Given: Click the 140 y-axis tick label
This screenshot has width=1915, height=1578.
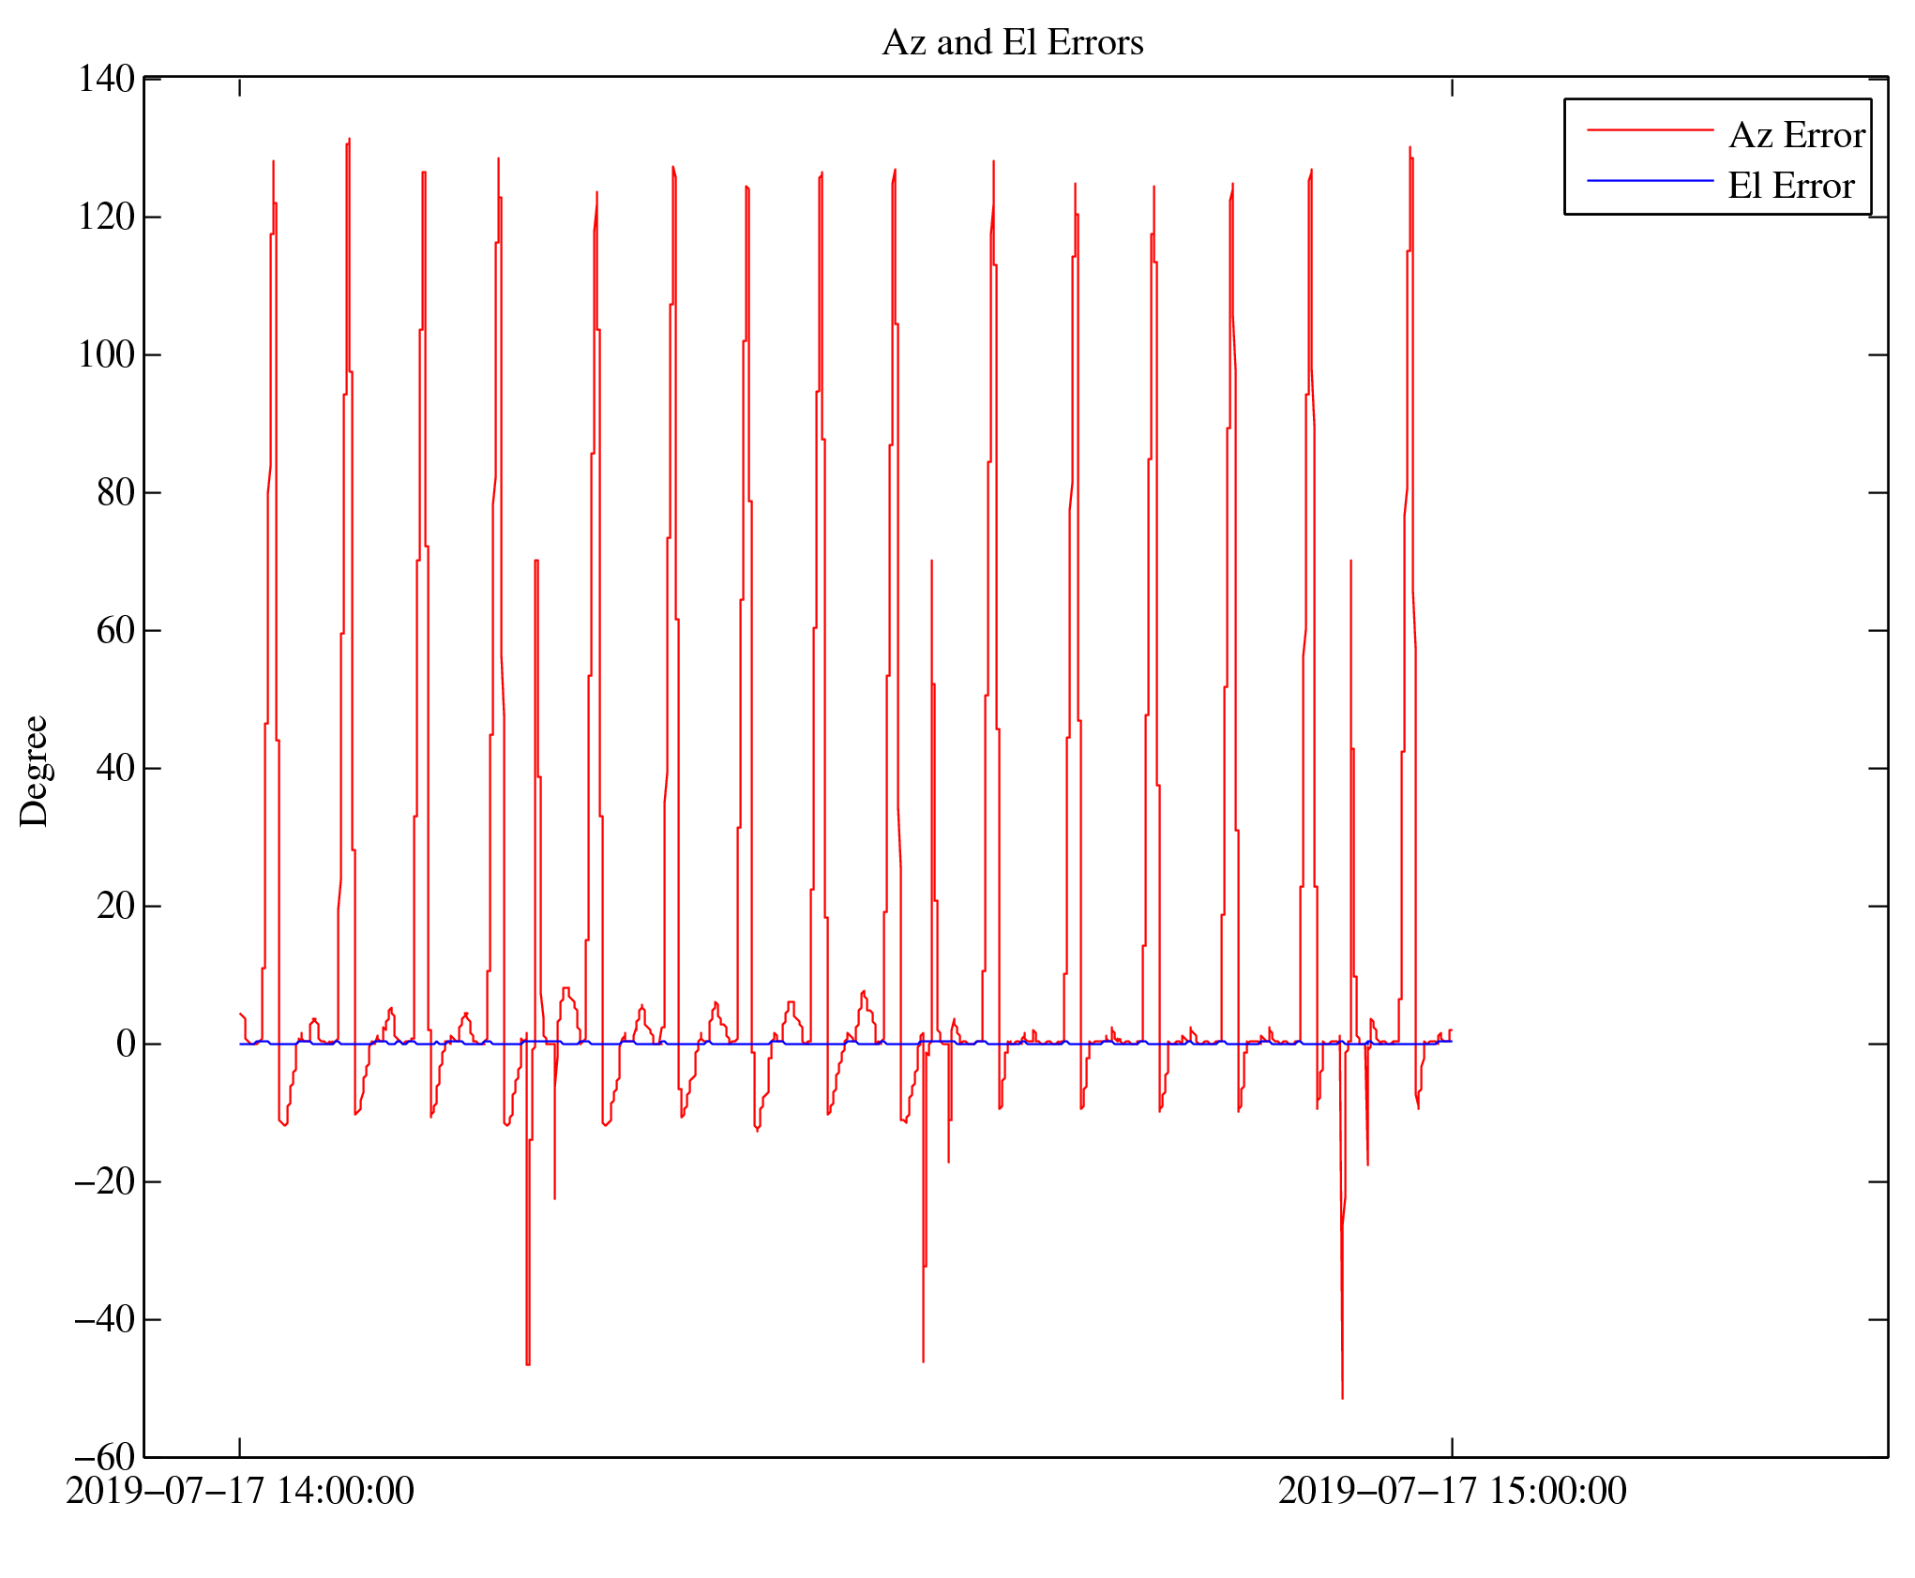Looking at the screenshot, I should coord(106,79).
